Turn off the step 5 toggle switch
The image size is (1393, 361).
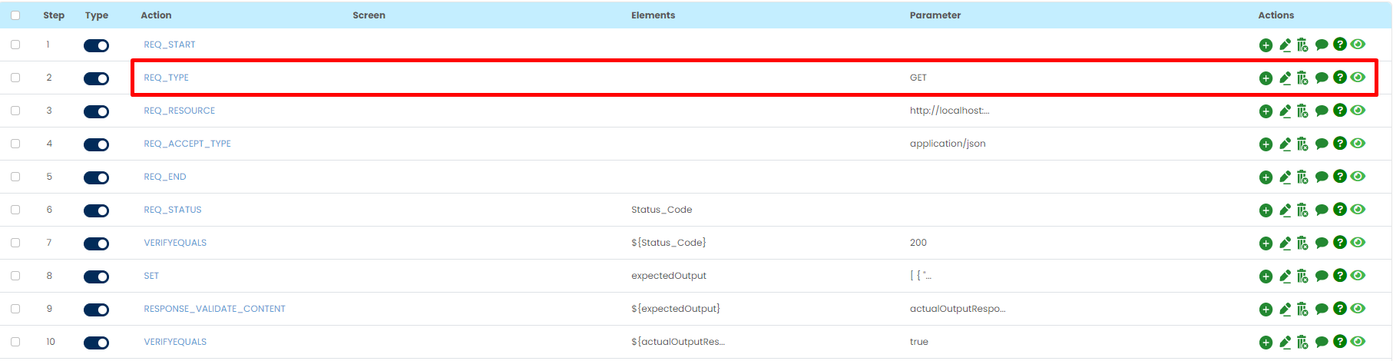pos(96,177)
